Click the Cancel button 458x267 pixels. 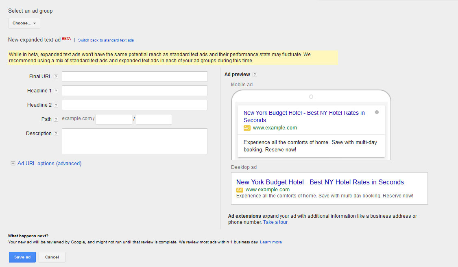tap(52, 257)
